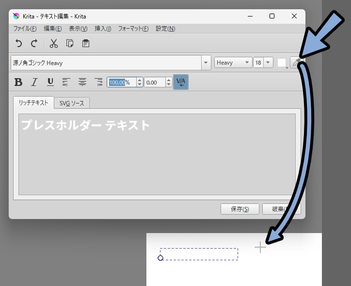Screen dimensions: 351x286
Task: Toggle Italic formatting
Action: (x=34, y=82)
